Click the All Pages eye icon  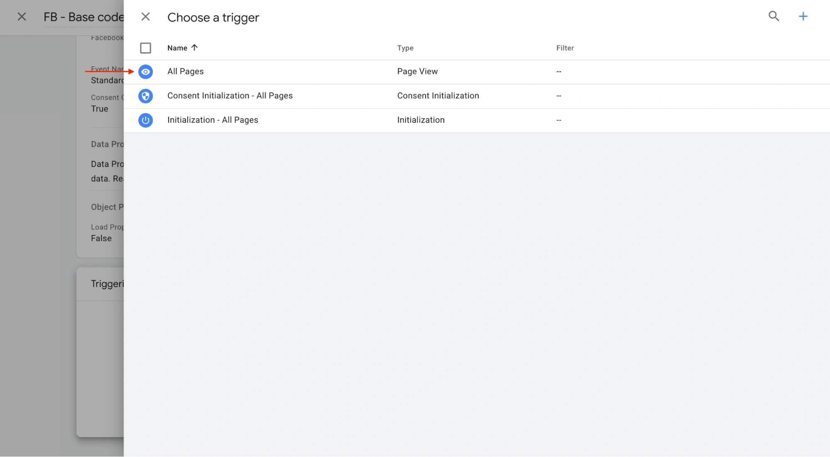pyautogui.click(x=145, y=72)
